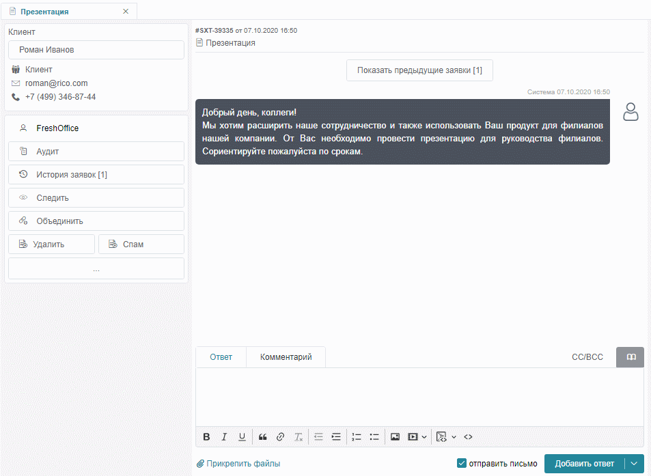Expand the template dropdown arrow in toolbar
The height and width of the screenshot is (476, 651).
pyautogui.click(x=454, y=437)
